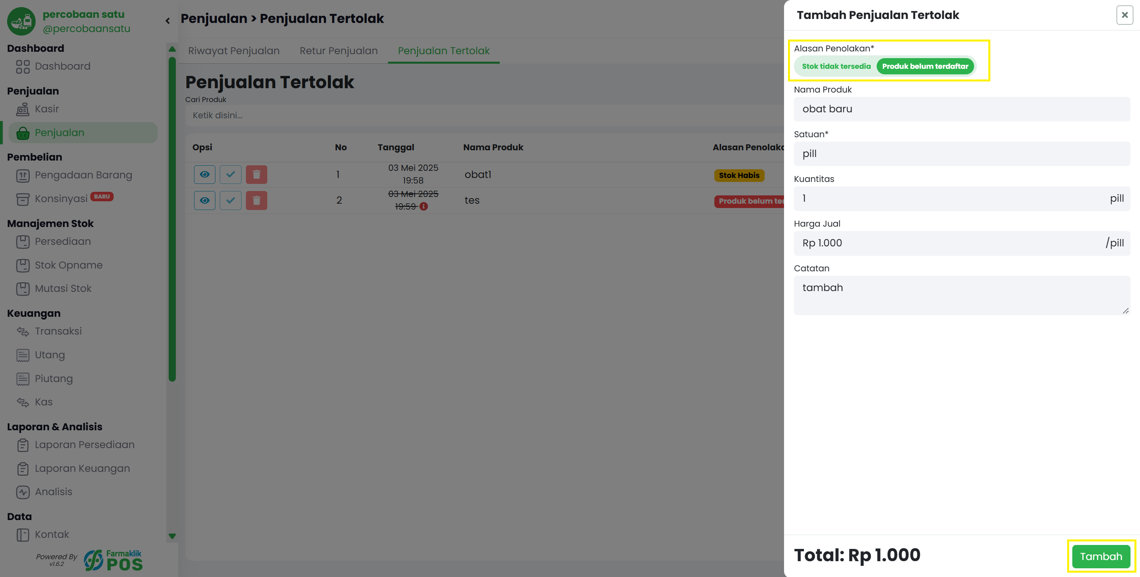Click the Kuantitas input field
This screenshot has width=1140, height=577.
pyautogui.click(x=962, y=199)
